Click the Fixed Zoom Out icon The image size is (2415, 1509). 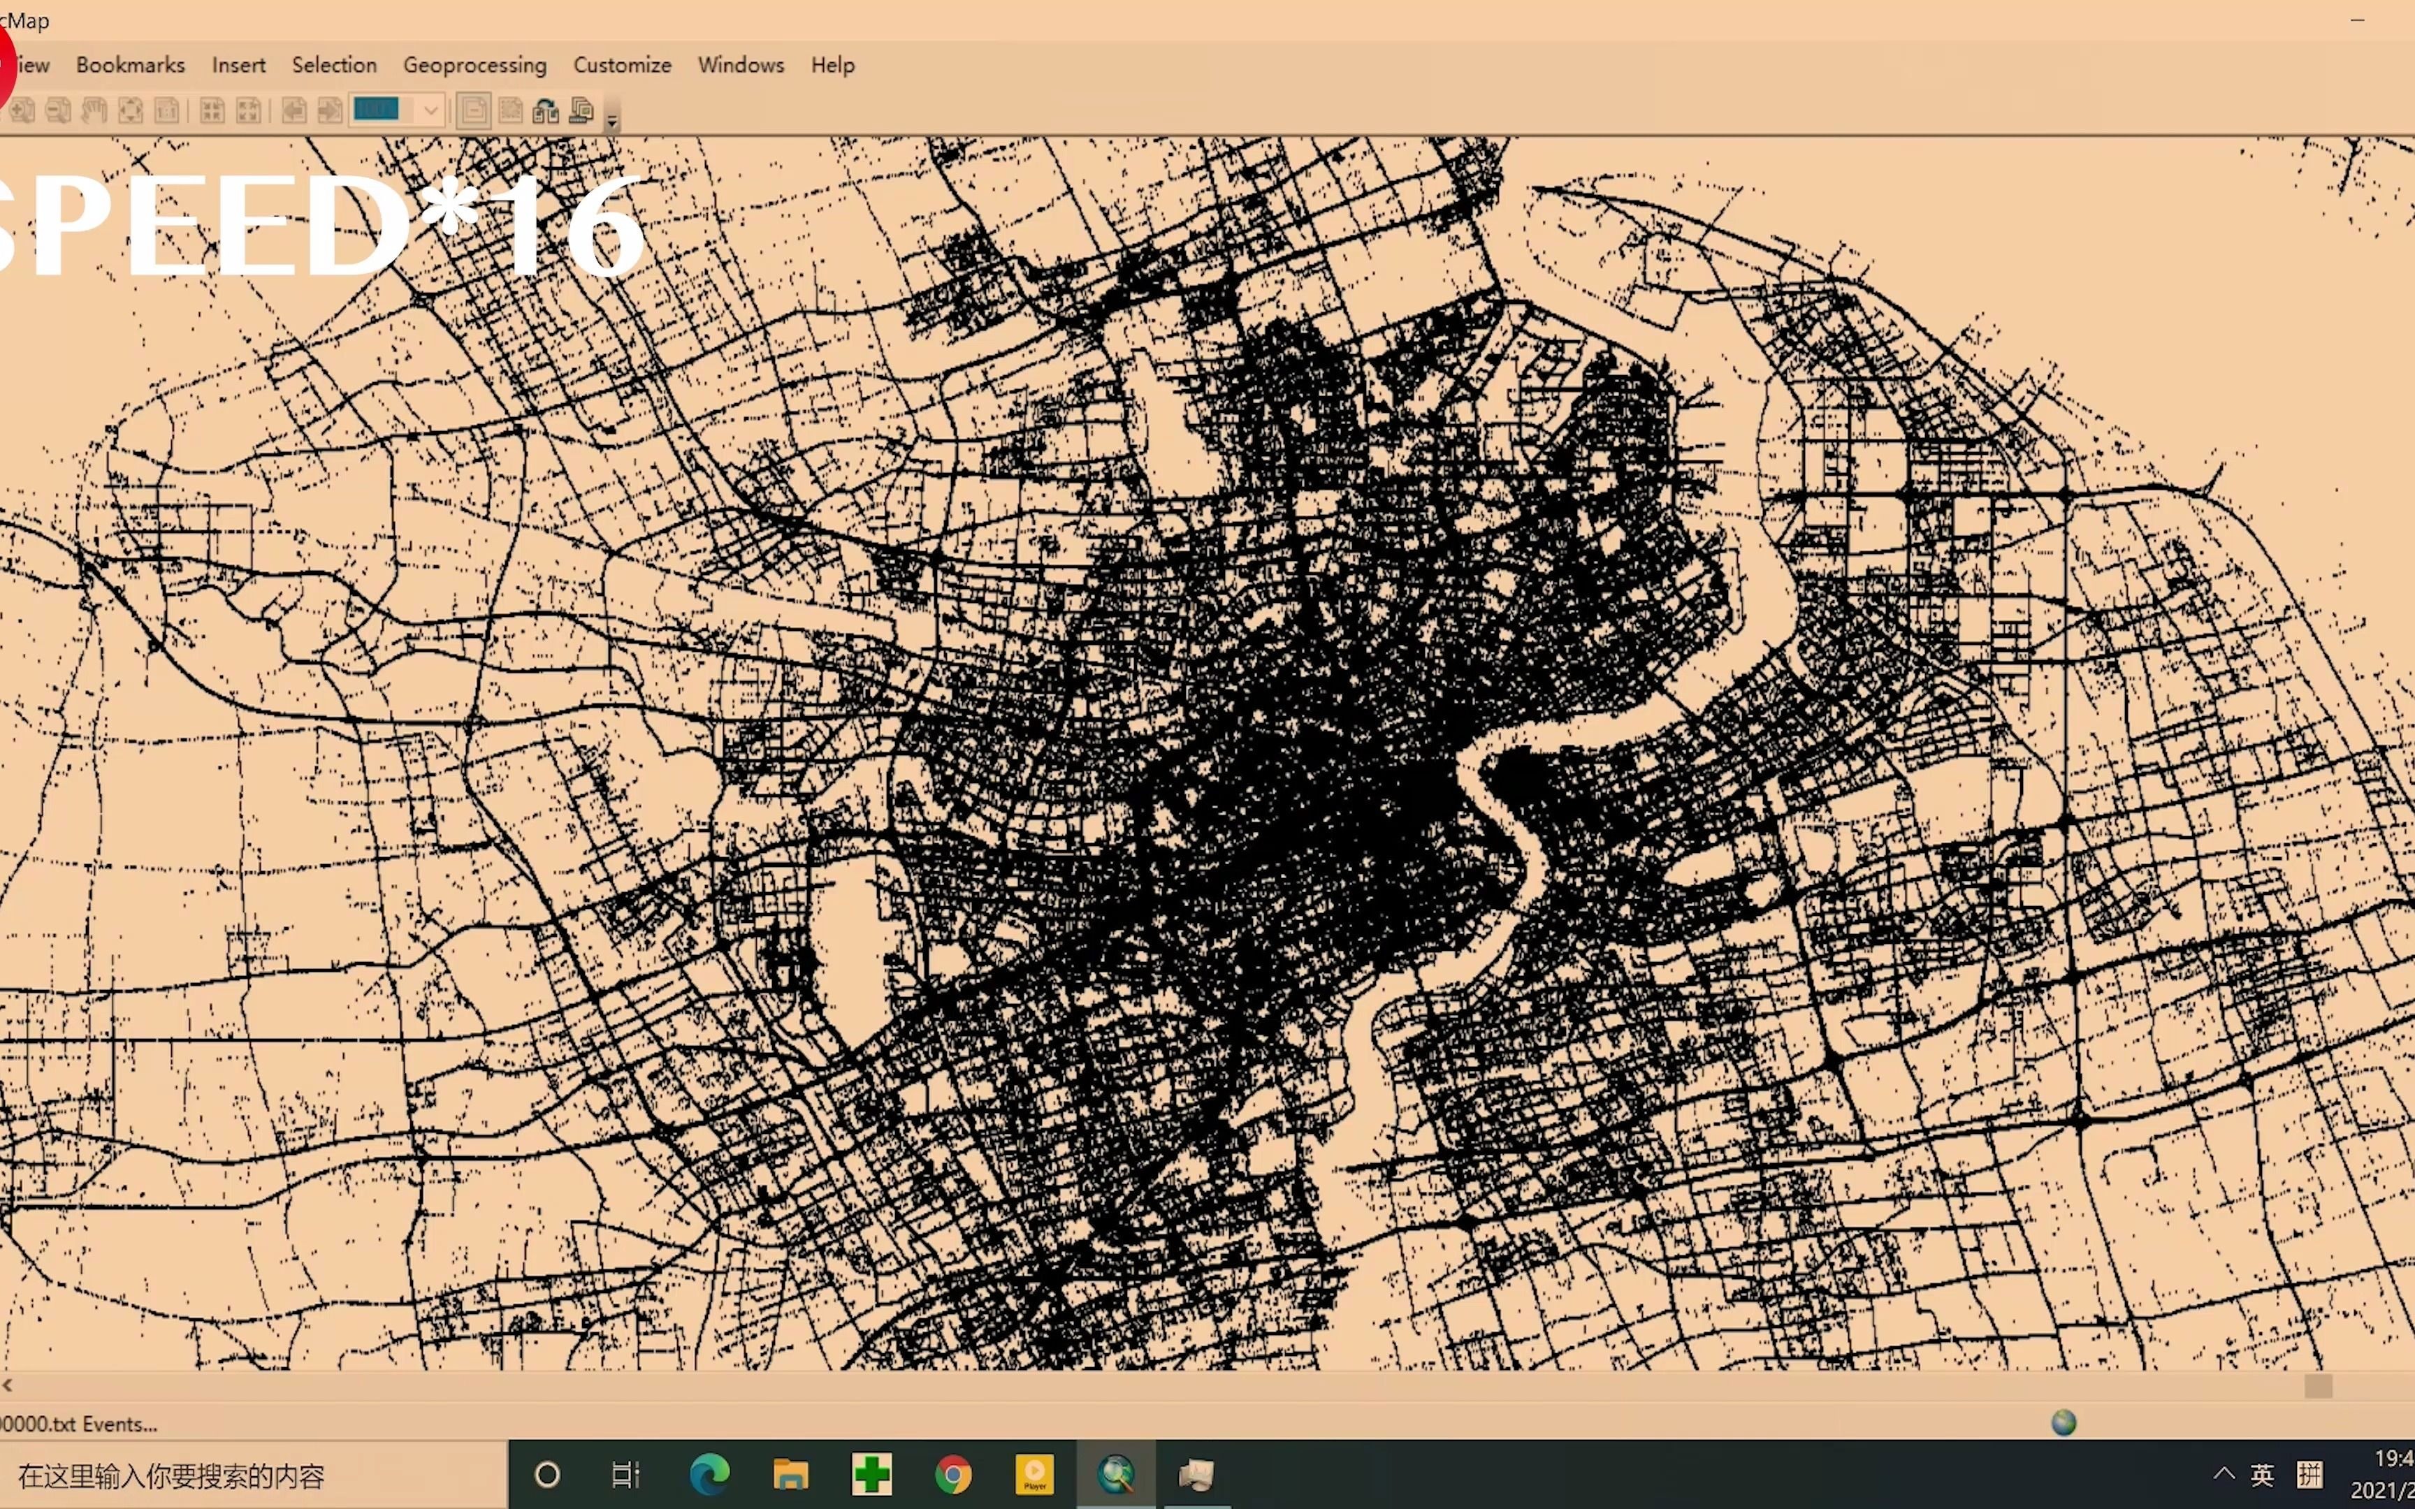click(249, 111)
